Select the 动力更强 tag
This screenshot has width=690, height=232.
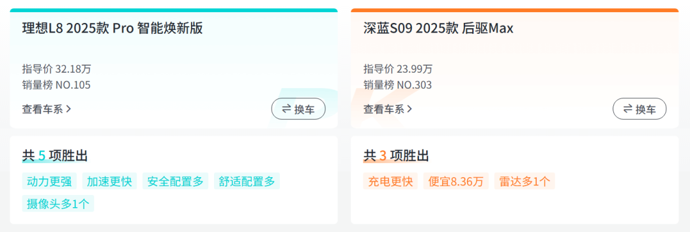pos(49,181)
